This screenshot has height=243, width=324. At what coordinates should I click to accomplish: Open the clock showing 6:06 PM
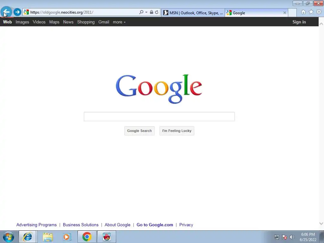[308, 237]
